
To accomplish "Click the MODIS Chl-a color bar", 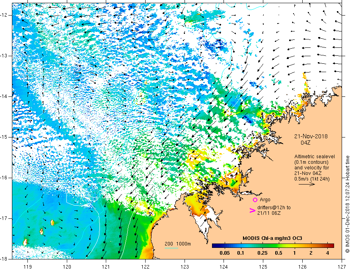I will (x=273, y=246).
